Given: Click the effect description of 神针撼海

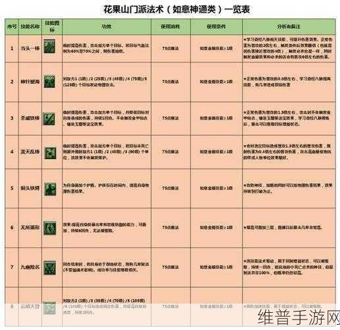Looking at the screenshot, I should pyautogui.click(x=105, y=82).
